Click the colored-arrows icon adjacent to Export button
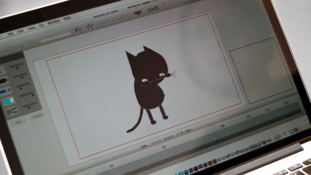Image resolution: width=311 pixels, height=175 pixels. (90, 27)
